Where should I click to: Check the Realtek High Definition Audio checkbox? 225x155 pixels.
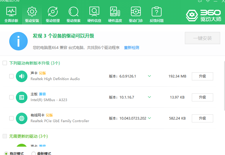12,76
